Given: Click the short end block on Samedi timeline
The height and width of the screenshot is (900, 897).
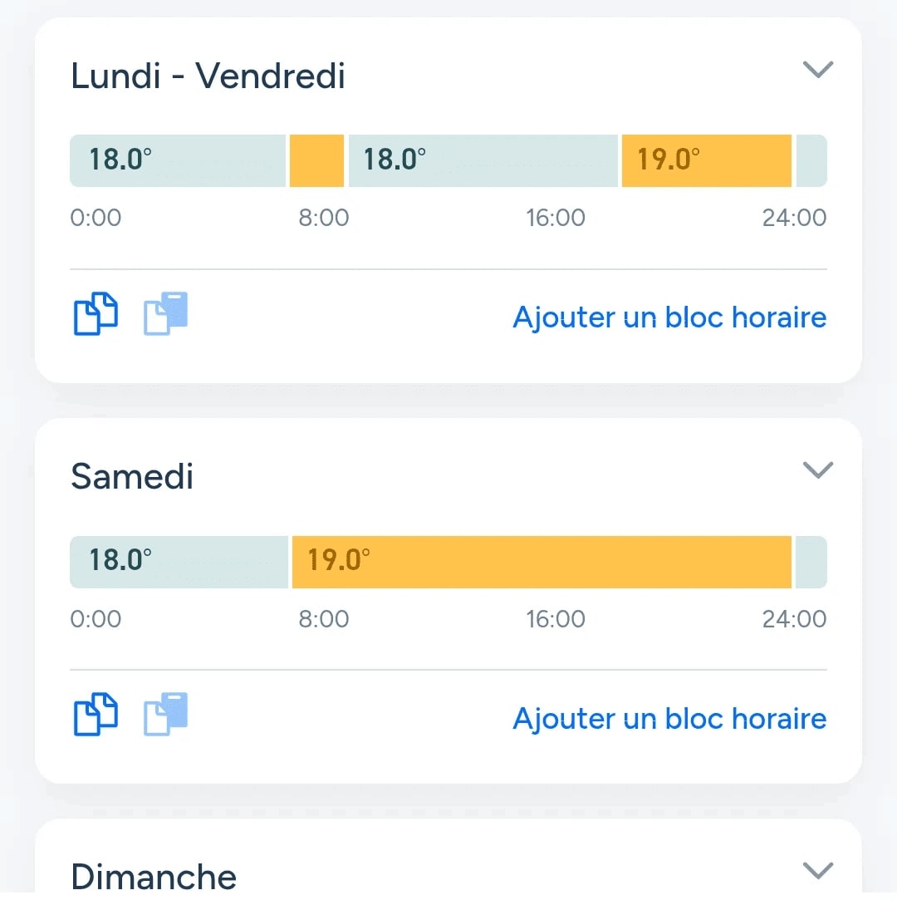Looking at the screenshot, I should pyautogui.click(x=811, y=563).
